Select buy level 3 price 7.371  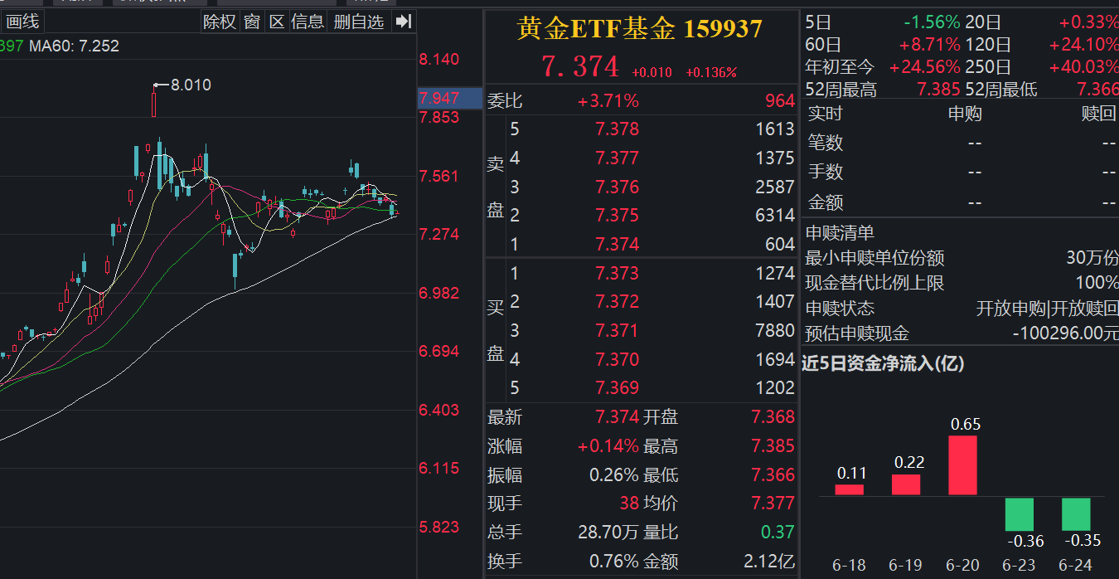(617, 331)
